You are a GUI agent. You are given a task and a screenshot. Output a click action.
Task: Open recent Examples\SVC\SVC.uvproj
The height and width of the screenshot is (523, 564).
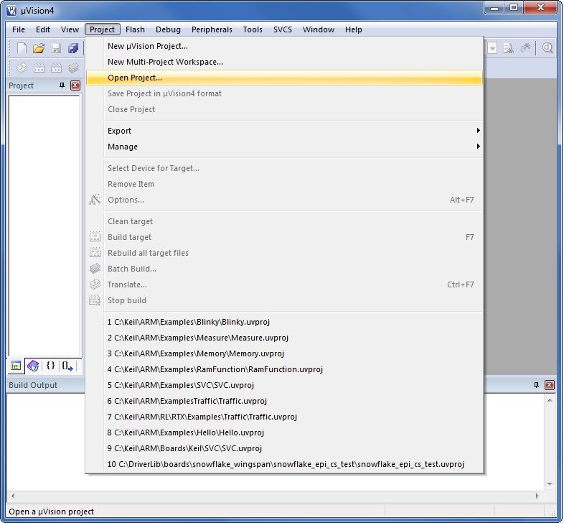(285, 385)
